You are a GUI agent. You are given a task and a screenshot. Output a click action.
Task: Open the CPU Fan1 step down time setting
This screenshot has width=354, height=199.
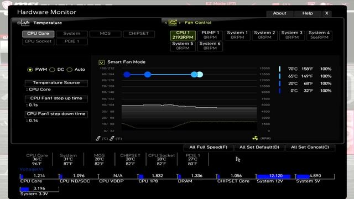point(56,114)
